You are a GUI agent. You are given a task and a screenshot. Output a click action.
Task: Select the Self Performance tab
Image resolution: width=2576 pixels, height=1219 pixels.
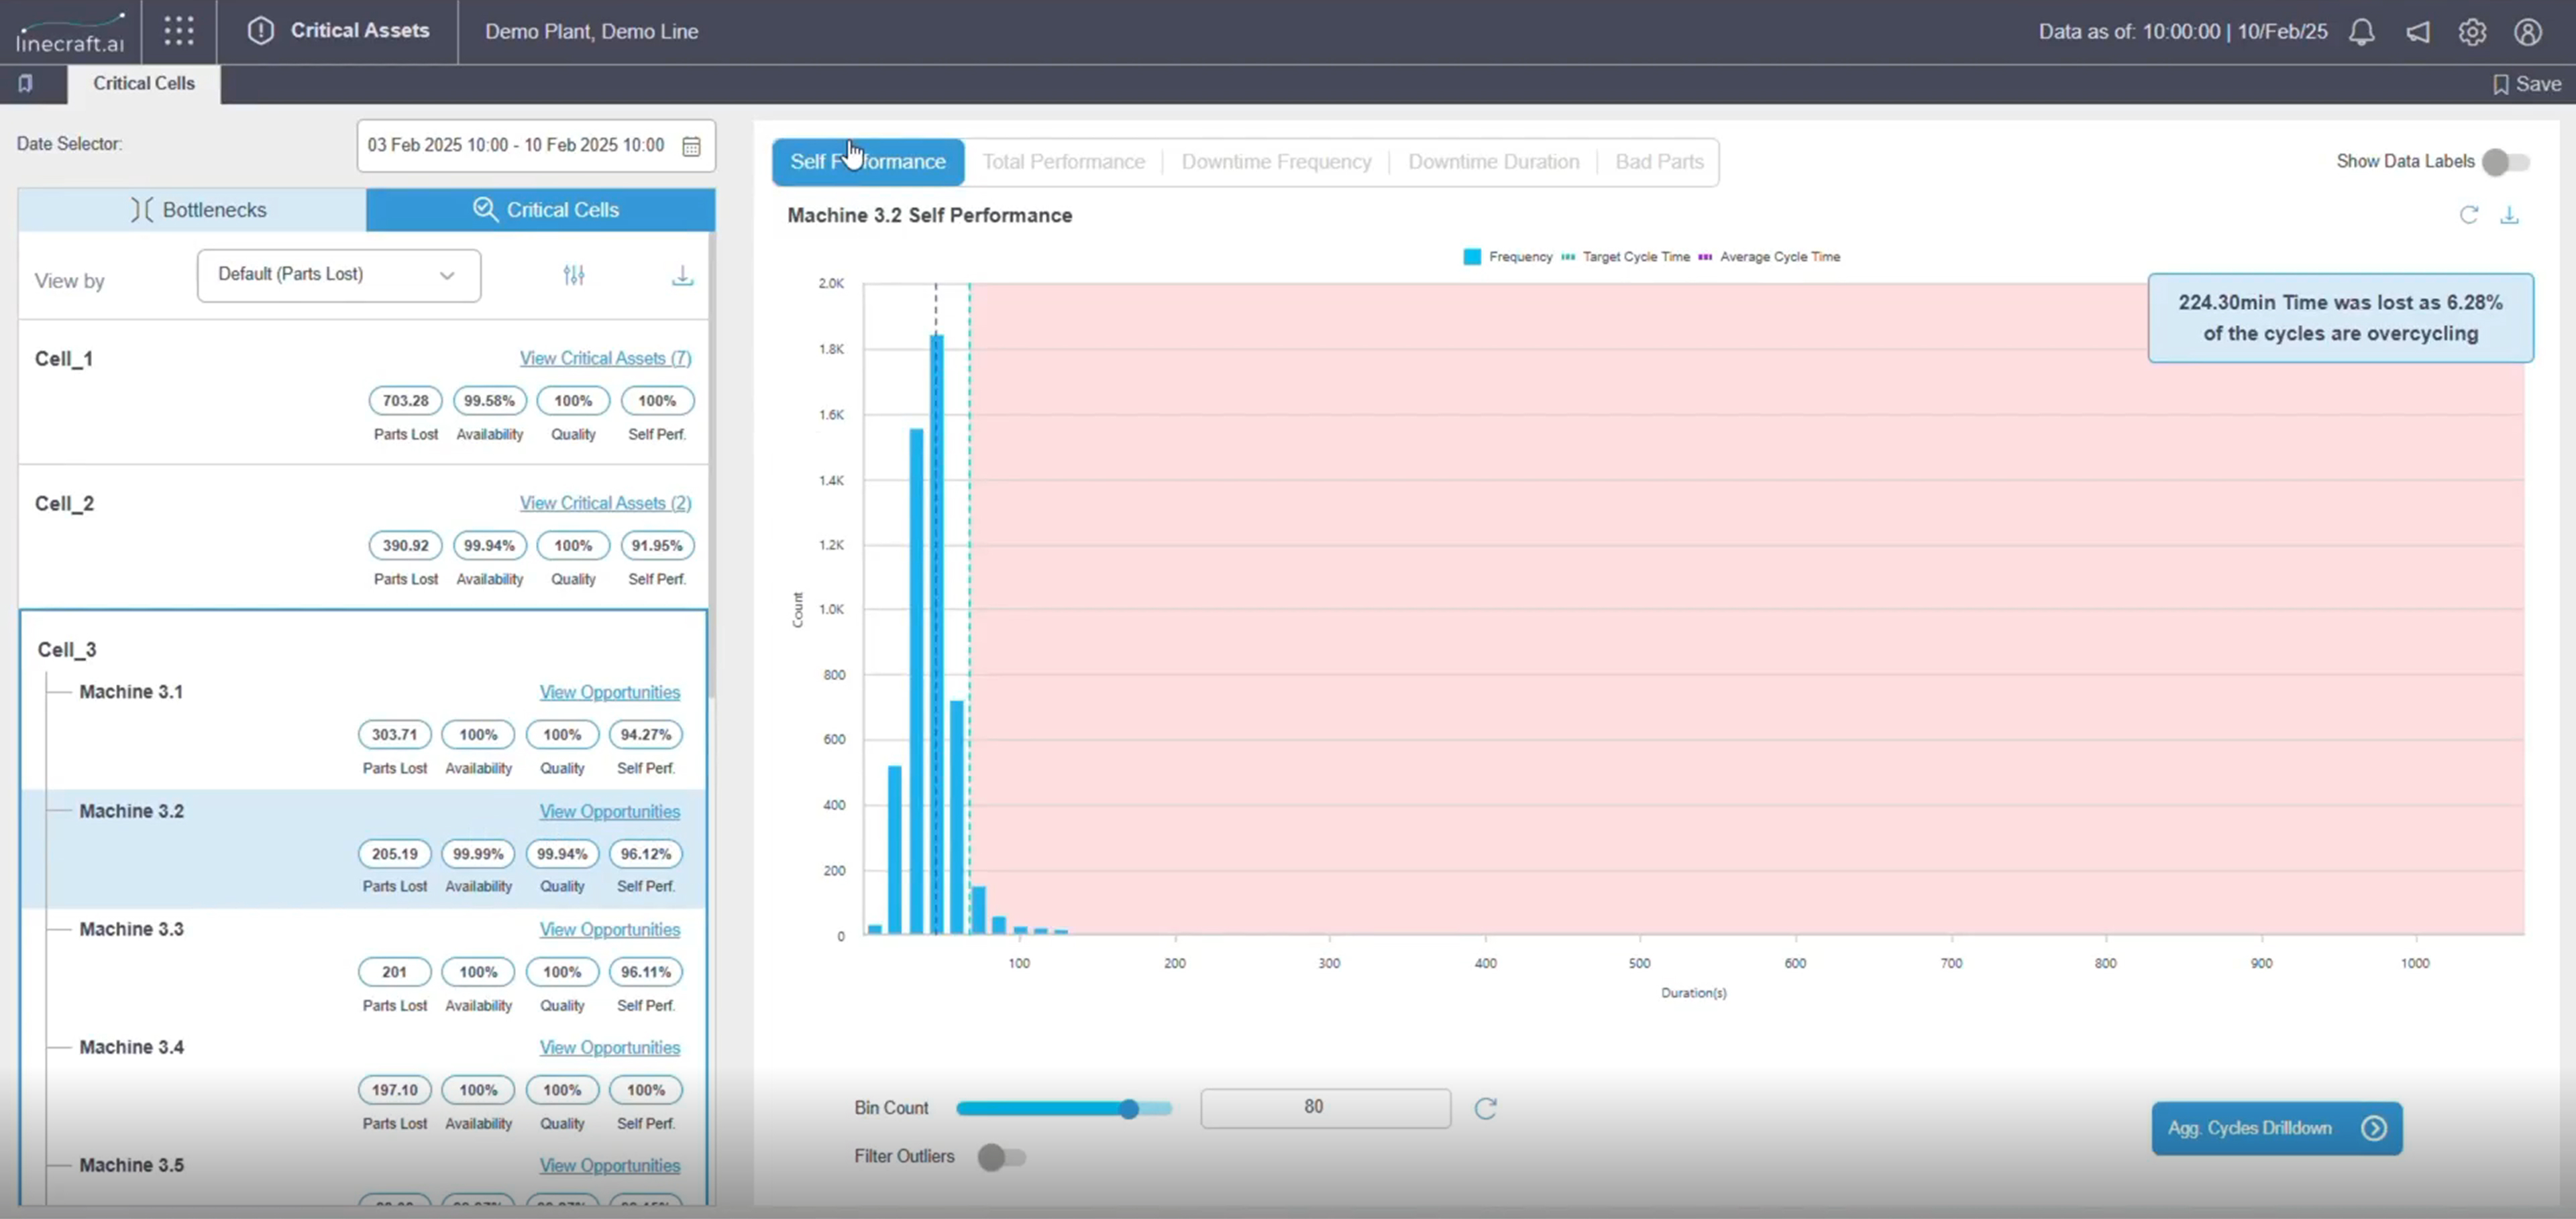point(867,162)
